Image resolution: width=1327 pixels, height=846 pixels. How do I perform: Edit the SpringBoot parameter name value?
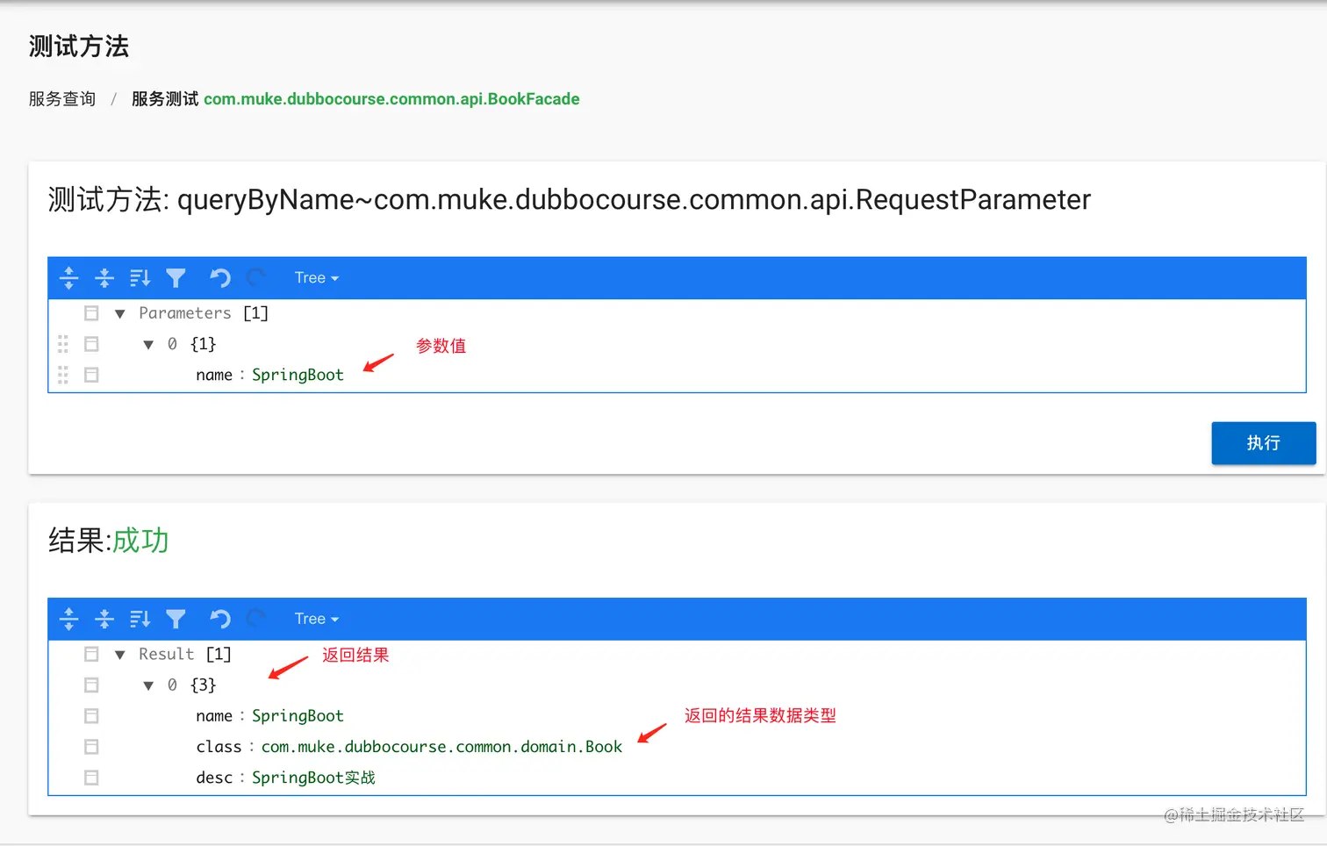coord(298,375)
